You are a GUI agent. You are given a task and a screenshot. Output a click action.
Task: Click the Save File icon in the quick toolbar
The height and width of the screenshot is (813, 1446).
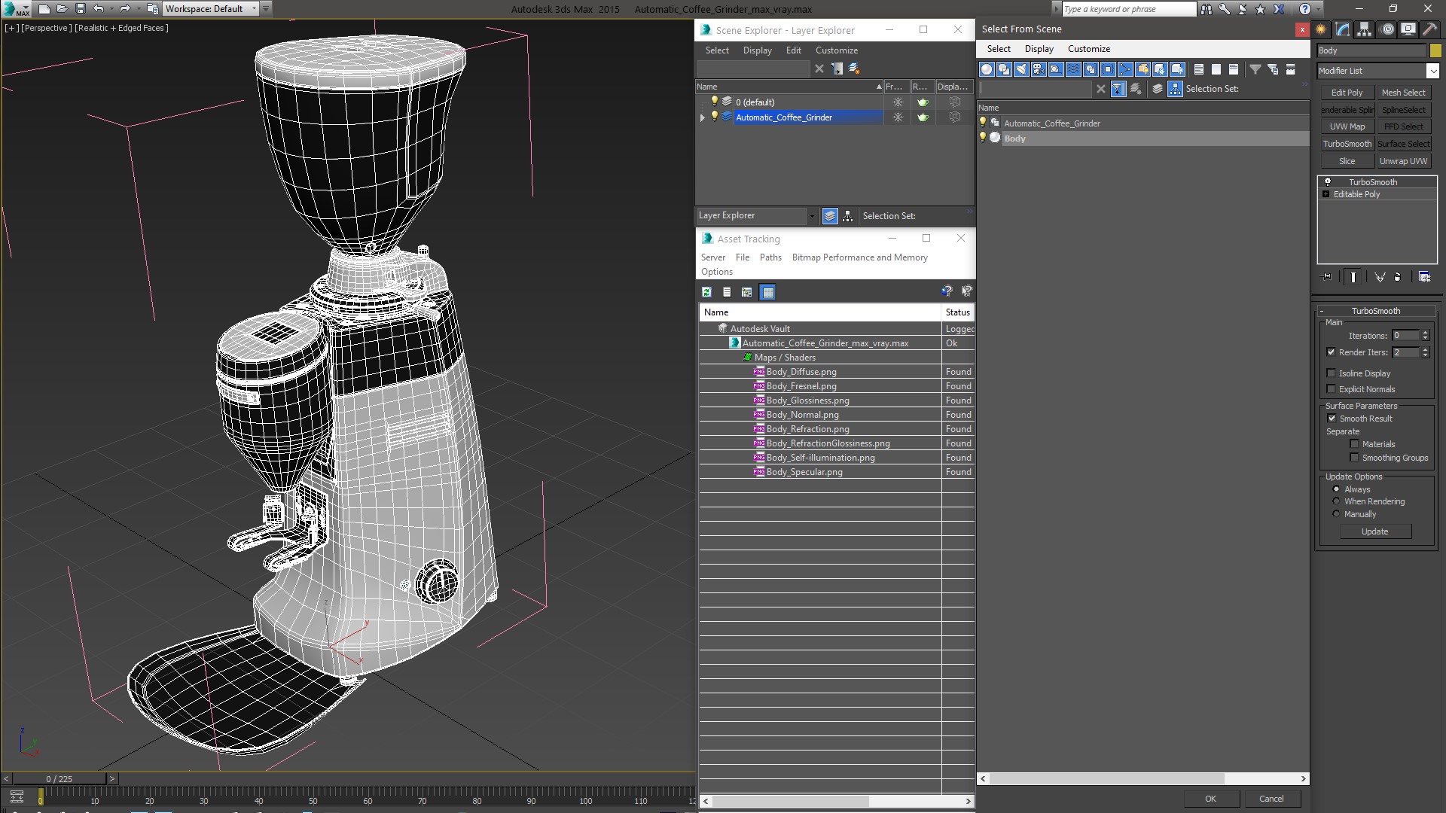[81, 9]
